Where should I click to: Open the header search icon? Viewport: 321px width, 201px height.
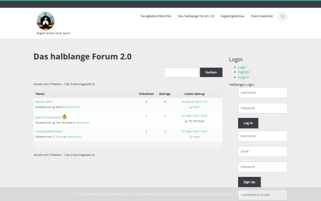[x=282, y=17]
